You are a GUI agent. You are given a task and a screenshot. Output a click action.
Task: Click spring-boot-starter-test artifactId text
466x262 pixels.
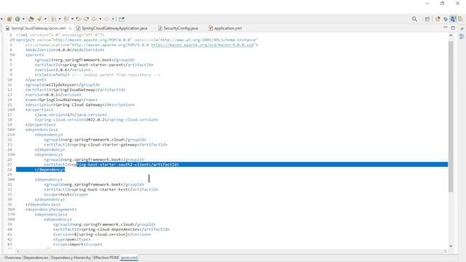click(100, 189)
